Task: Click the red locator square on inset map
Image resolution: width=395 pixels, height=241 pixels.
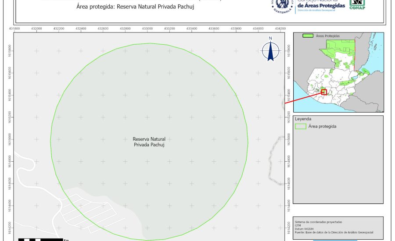Action: (x=324, y=92)
